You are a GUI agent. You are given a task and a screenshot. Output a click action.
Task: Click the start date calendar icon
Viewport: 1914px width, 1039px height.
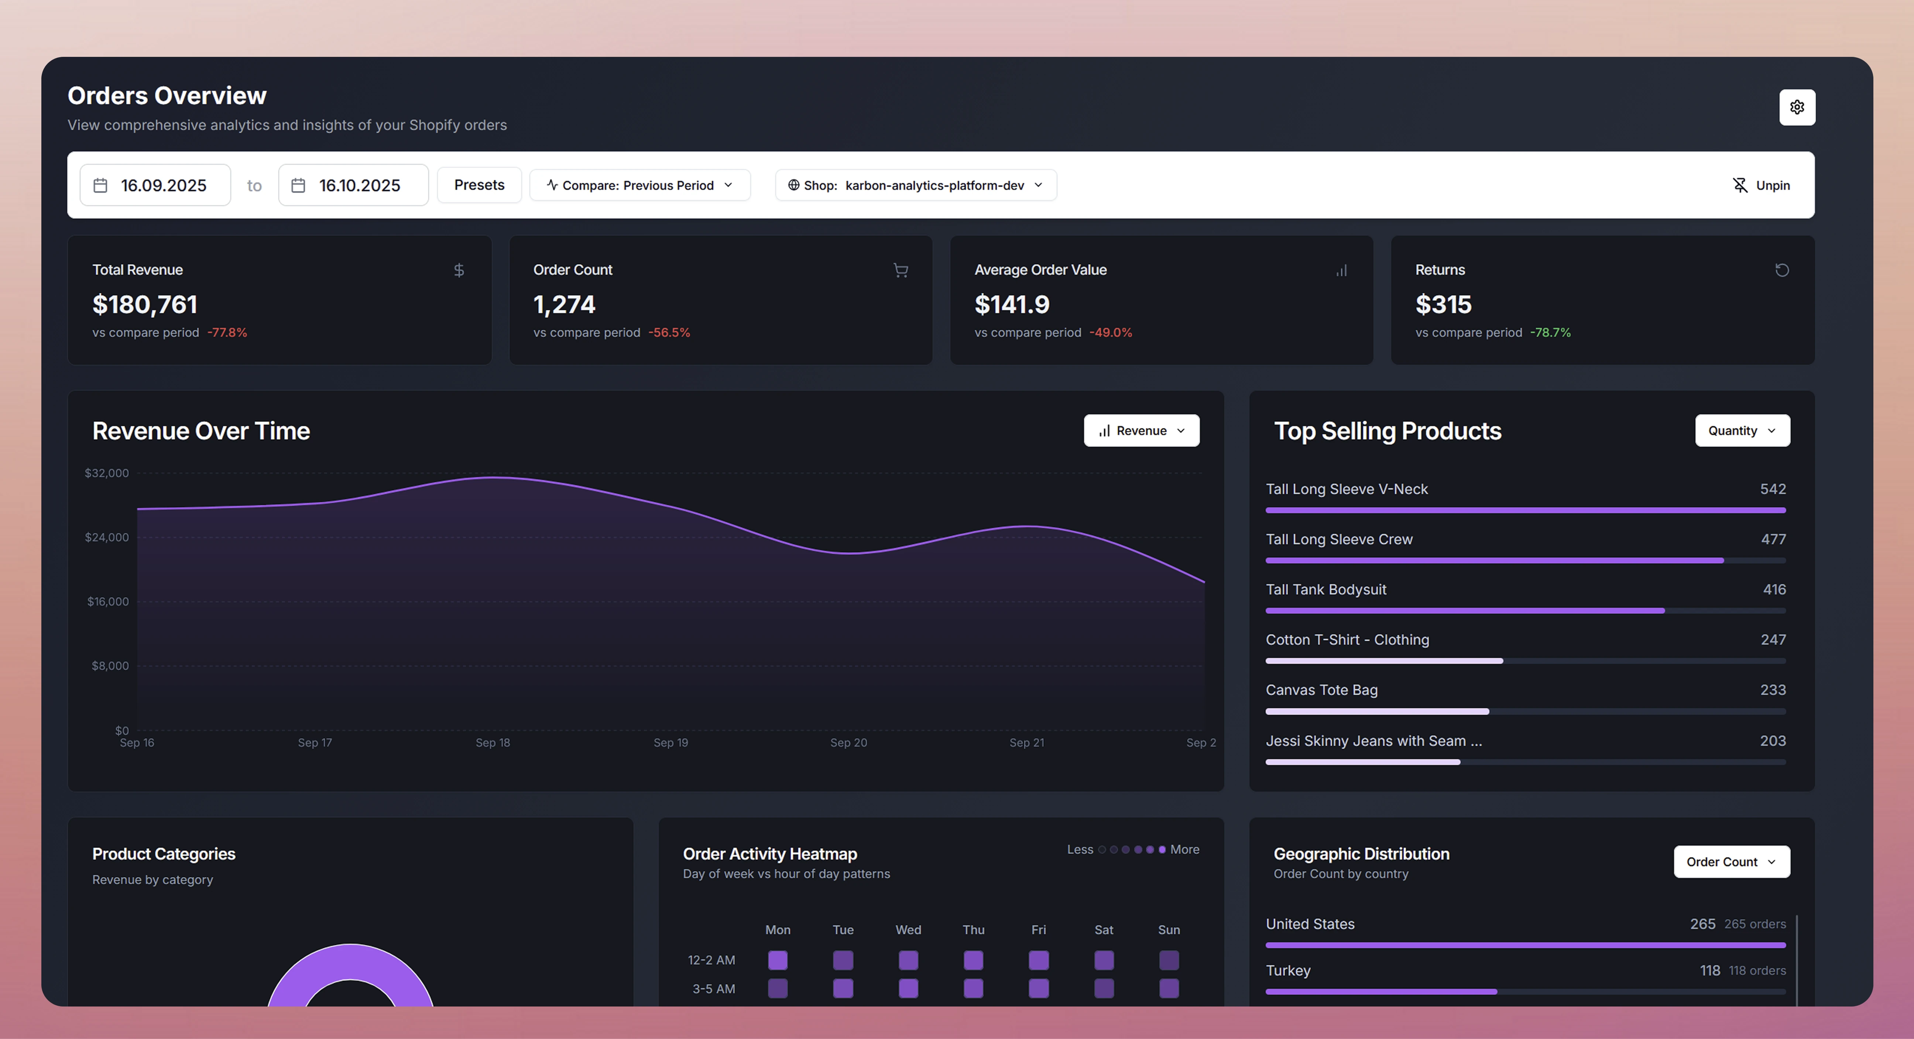100,185
